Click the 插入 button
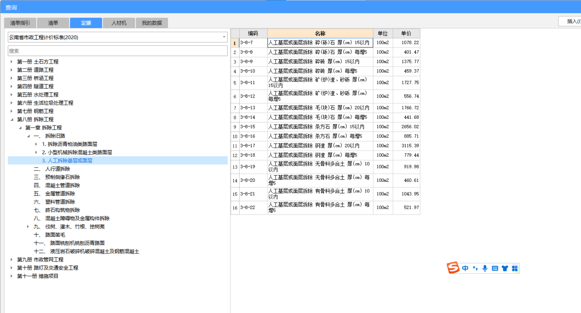This screenshot has width=581, height=313. 570,21
